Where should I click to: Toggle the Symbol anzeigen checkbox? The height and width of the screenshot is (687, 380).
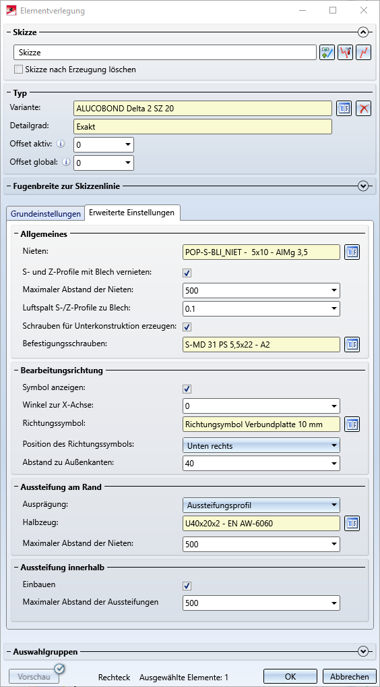pos(187,389)
